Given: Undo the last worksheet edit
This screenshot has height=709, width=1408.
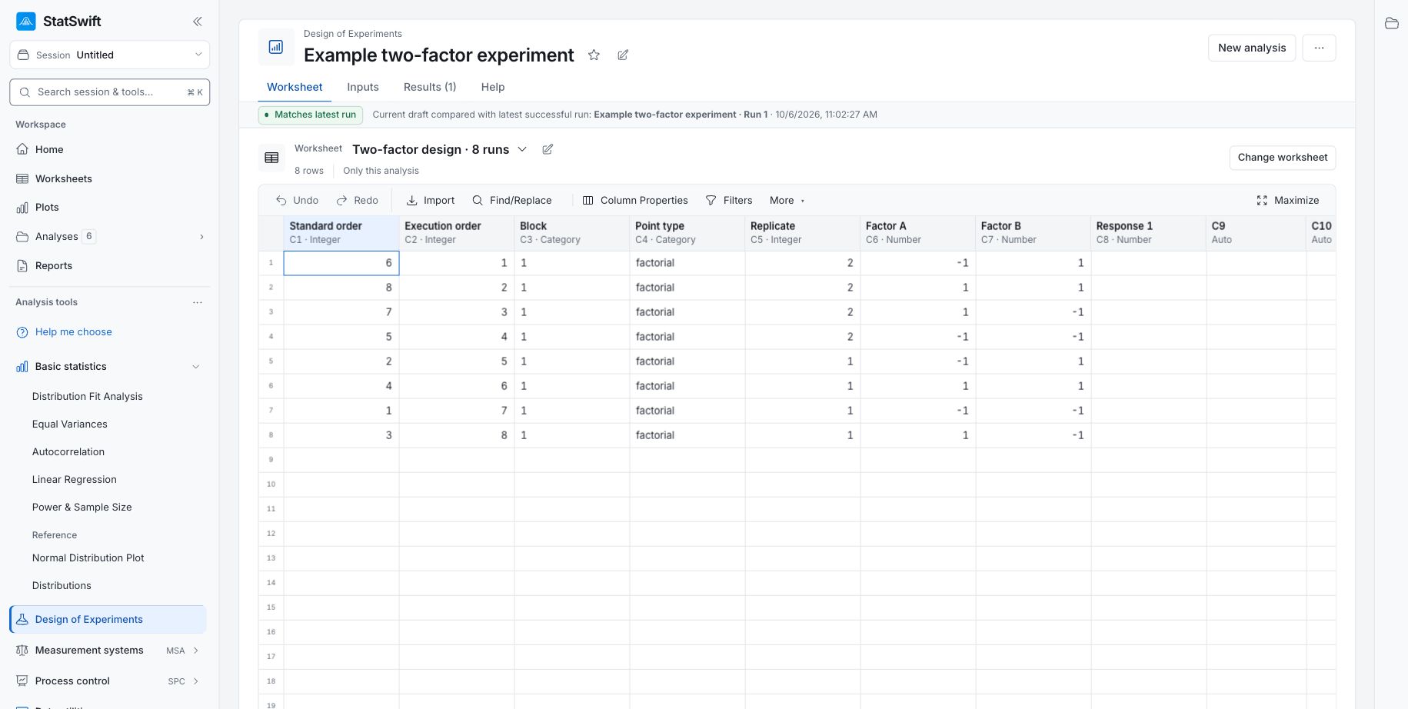Looking at the screenshot, I should pyautogui.click(x=298, y=200).
